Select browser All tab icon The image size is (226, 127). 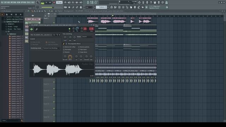click(x=2, y=14)
